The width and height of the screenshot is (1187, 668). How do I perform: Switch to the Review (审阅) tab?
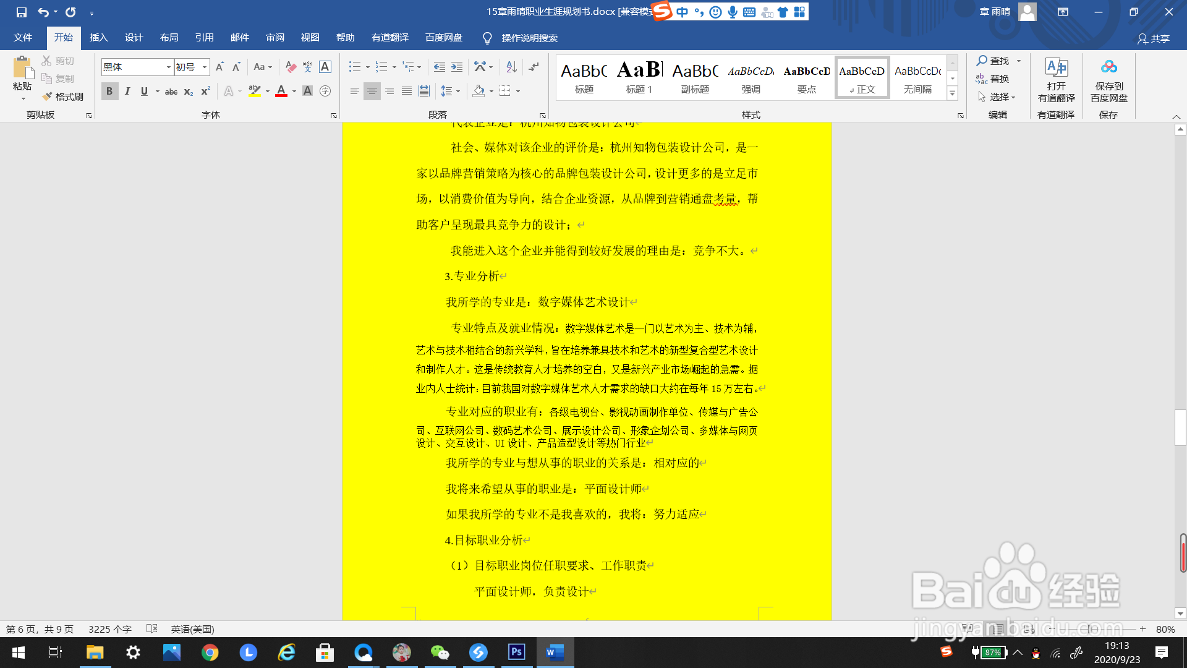click(x=275, y=38)
